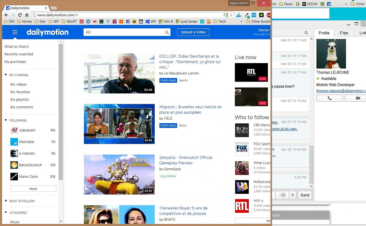Click the search icon in chat window
Screen dimensions: 366x226
[x=306, y=33]
